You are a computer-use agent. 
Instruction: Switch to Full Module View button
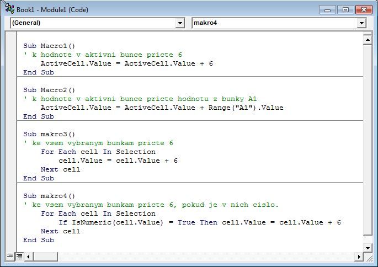tap(19, 257)
